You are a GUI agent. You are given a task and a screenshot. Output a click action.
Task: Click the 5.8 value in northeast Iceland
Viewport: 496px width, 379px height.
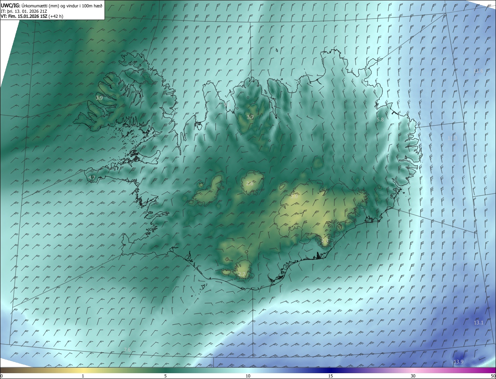pyautogui.click(x=380, y=120)
